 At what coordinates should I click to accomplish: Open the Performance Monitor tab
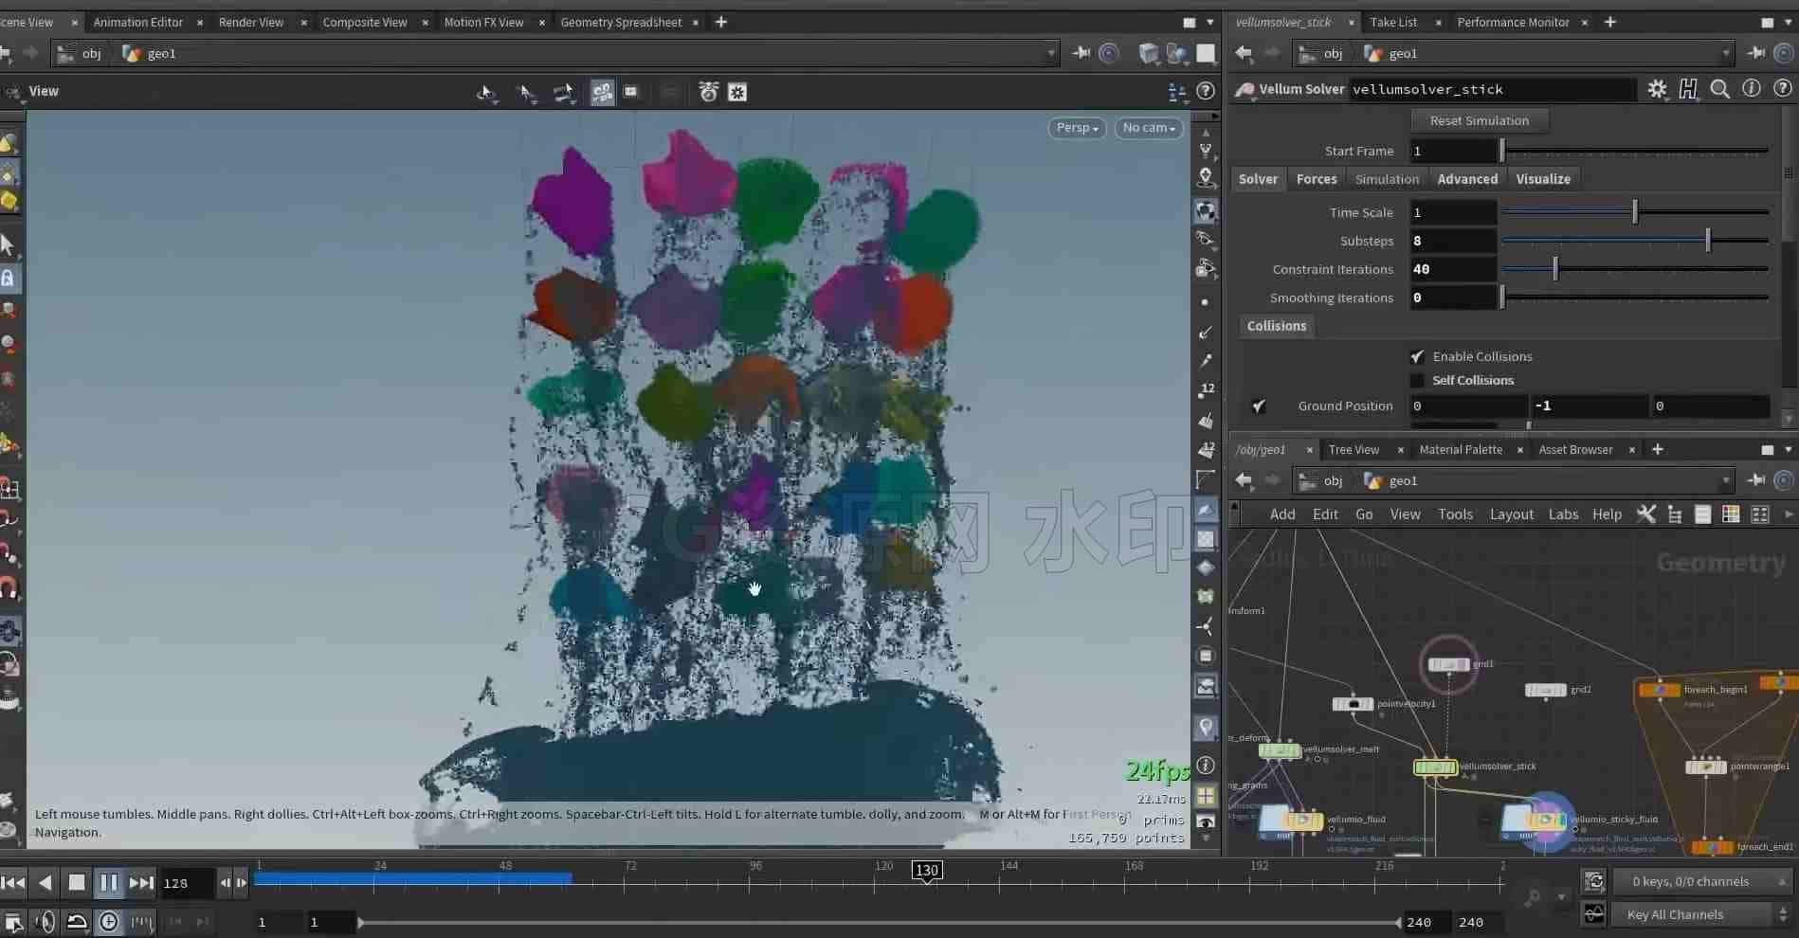1513,22
